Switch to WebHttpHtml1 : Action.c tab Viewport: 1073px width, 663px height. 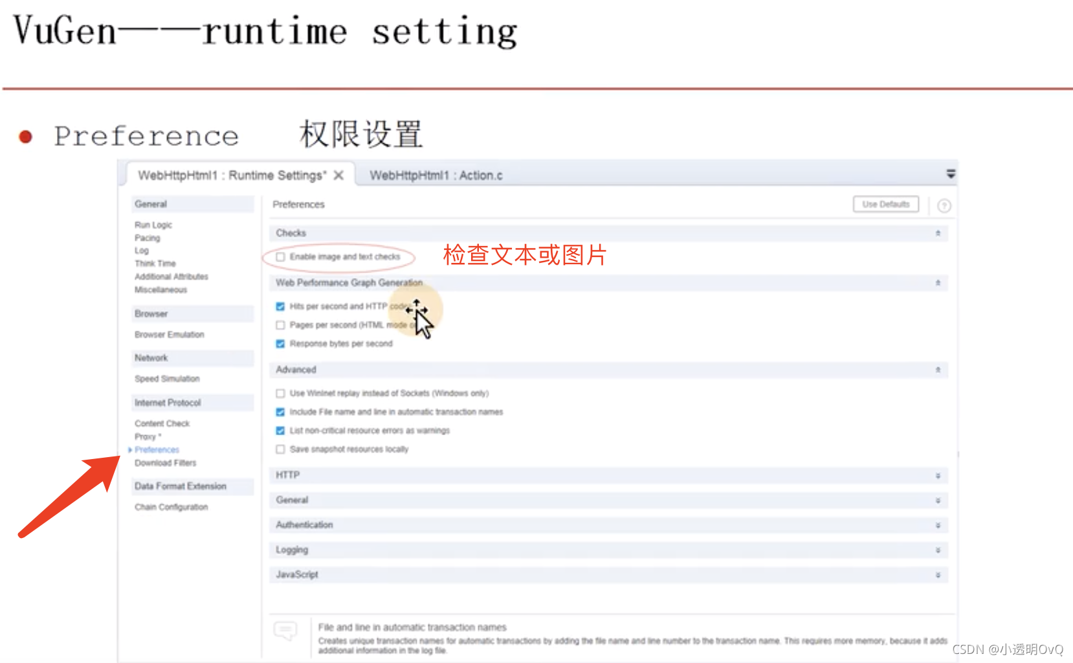pyautogui.click(x=436, y=175)
